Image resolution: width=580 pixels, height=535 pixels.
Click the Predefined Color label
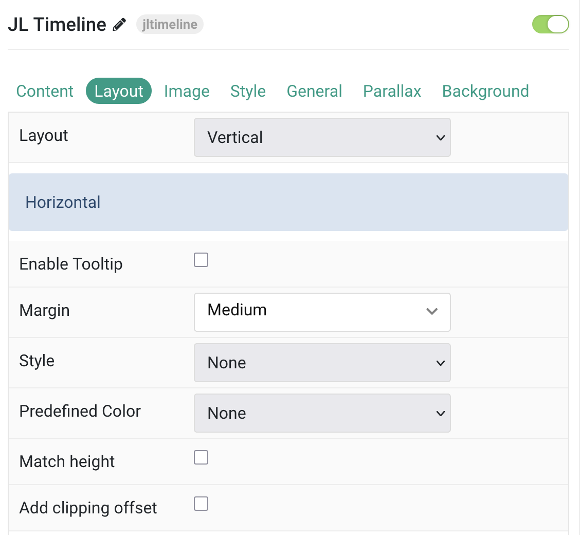[x=80, y=411]
